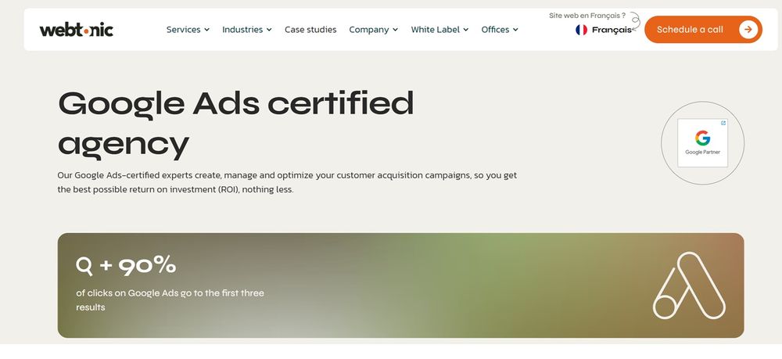Open the White Label dropdown
782x359 pixels.
pyautogui.click(x=439, y=30)
